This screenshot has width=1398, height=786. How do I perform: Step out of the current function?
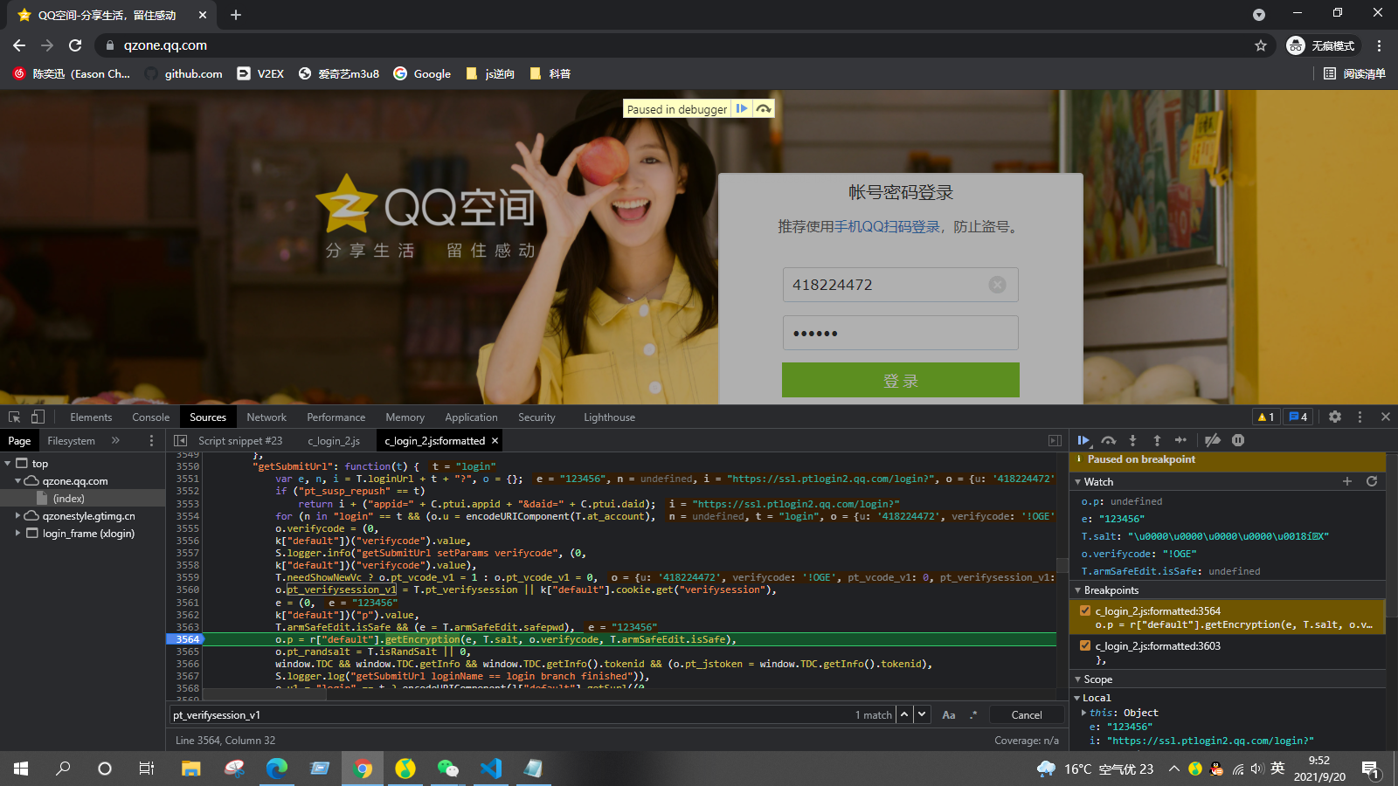(1158, 440)
